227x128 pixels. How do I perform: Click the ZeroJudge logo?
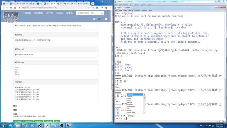[x=11, y=17]
